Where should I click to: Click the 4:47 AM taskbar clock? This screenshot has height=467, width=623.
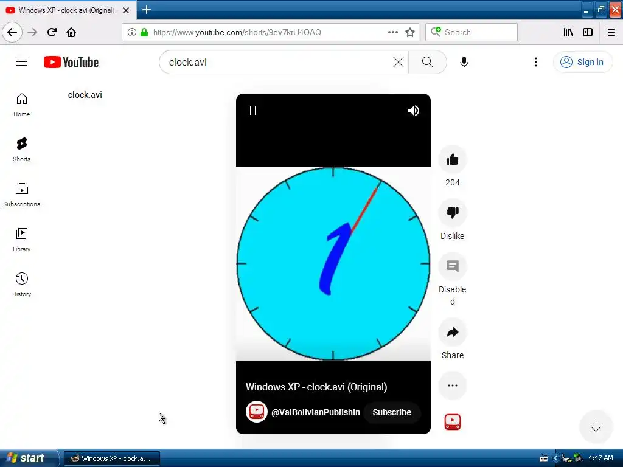click(600, 458)
